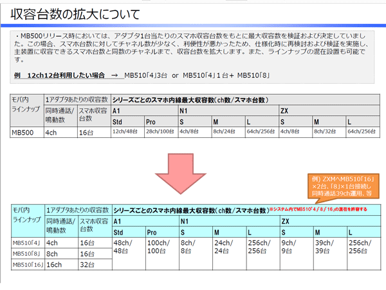Click the orange callout about ZXM and MB510「16」

[x=343, y=186]
